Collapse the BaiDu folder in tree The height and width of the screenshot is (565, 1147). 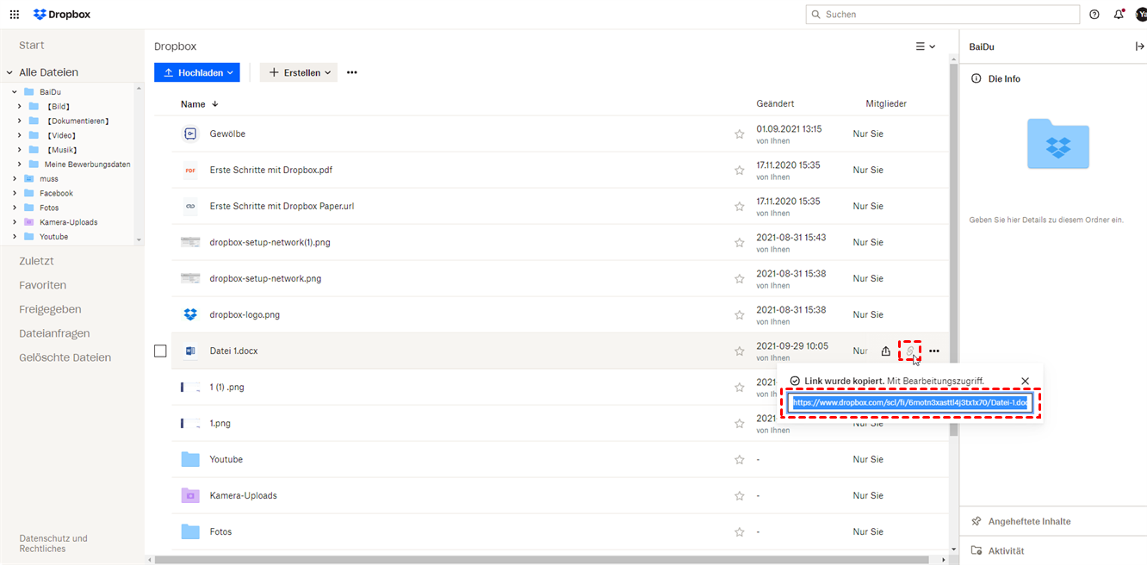(x=15, y=92)
